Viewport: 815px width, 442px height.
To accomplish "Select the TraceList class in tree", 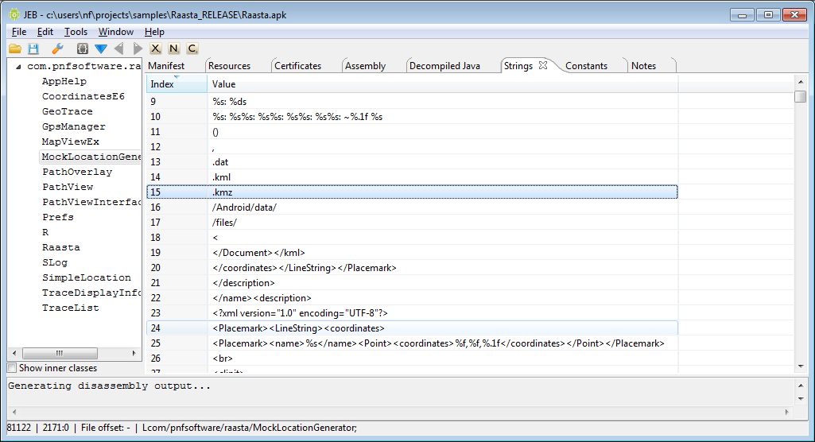I will pyautogui.click(x=70, y=308).
